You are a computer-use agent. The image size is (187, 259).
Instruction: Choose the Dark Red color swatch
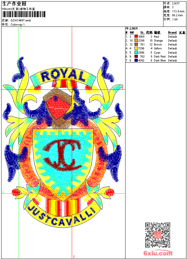136,56
